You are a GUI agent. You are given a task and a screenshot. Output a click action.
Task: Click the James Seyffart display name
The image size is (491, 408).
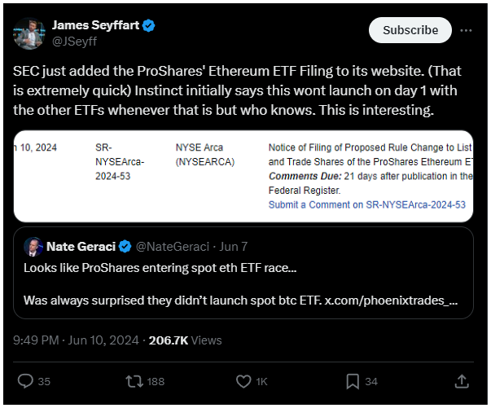point(95,25)
